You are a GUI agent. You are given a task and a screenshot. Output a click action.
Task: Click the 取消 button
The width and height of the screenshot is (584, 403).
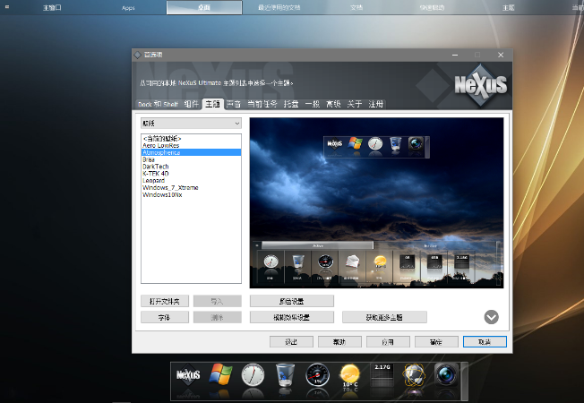point(485,342)
